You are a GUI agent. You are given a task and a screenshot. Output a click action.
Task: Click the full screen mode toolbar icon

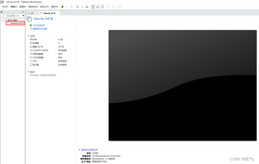point(102,7)
